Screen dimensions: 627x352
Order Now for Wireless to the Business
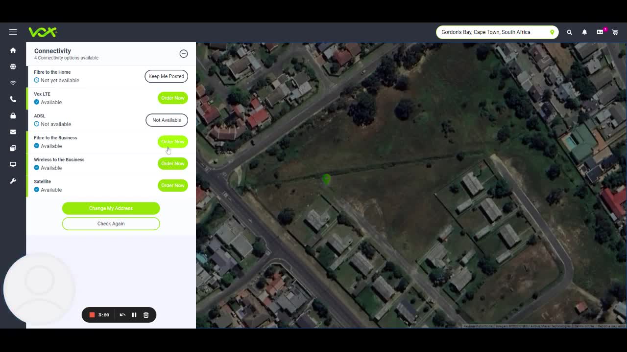pyautogui.click(x=173, y=164)
